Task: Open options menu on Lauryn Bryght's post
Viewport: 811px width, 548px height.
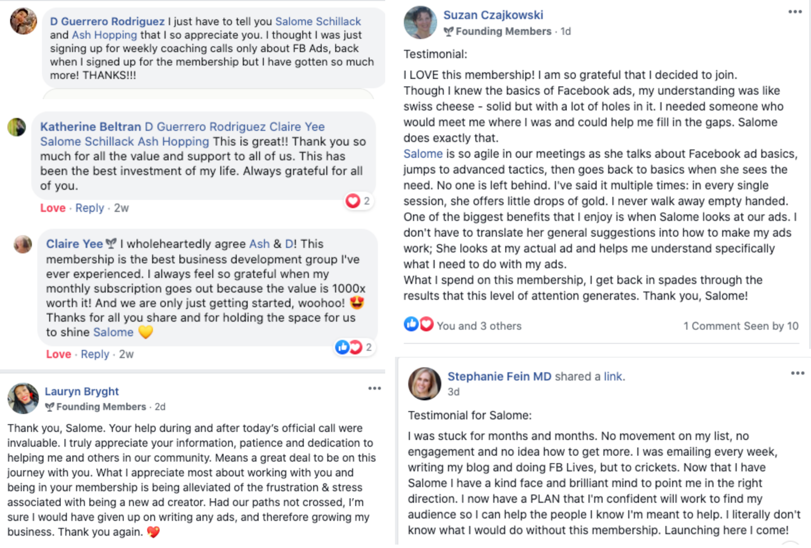Action: tap(374, 388)
